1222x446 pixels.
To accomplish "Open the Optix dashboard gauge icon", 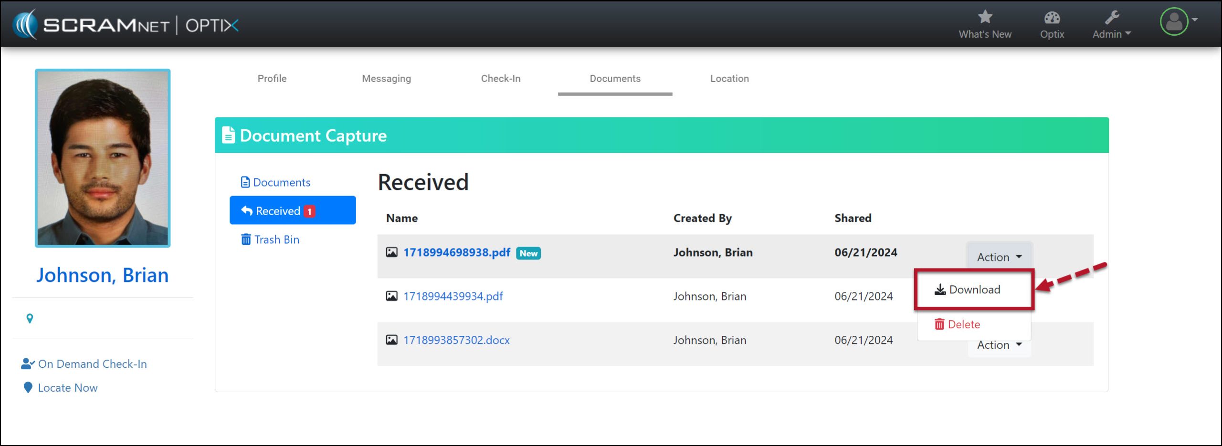I will point(1052,18).
